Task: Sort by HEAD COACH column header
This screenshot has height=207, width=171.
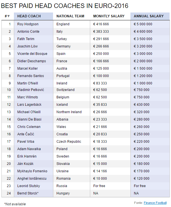Action: pyautogui.click(x=29, y=16)
